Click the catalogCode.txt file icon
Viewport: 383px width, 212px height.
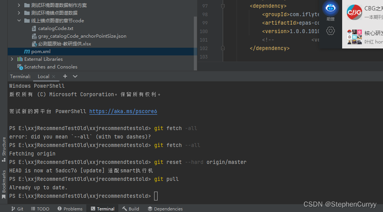point(34,28)
